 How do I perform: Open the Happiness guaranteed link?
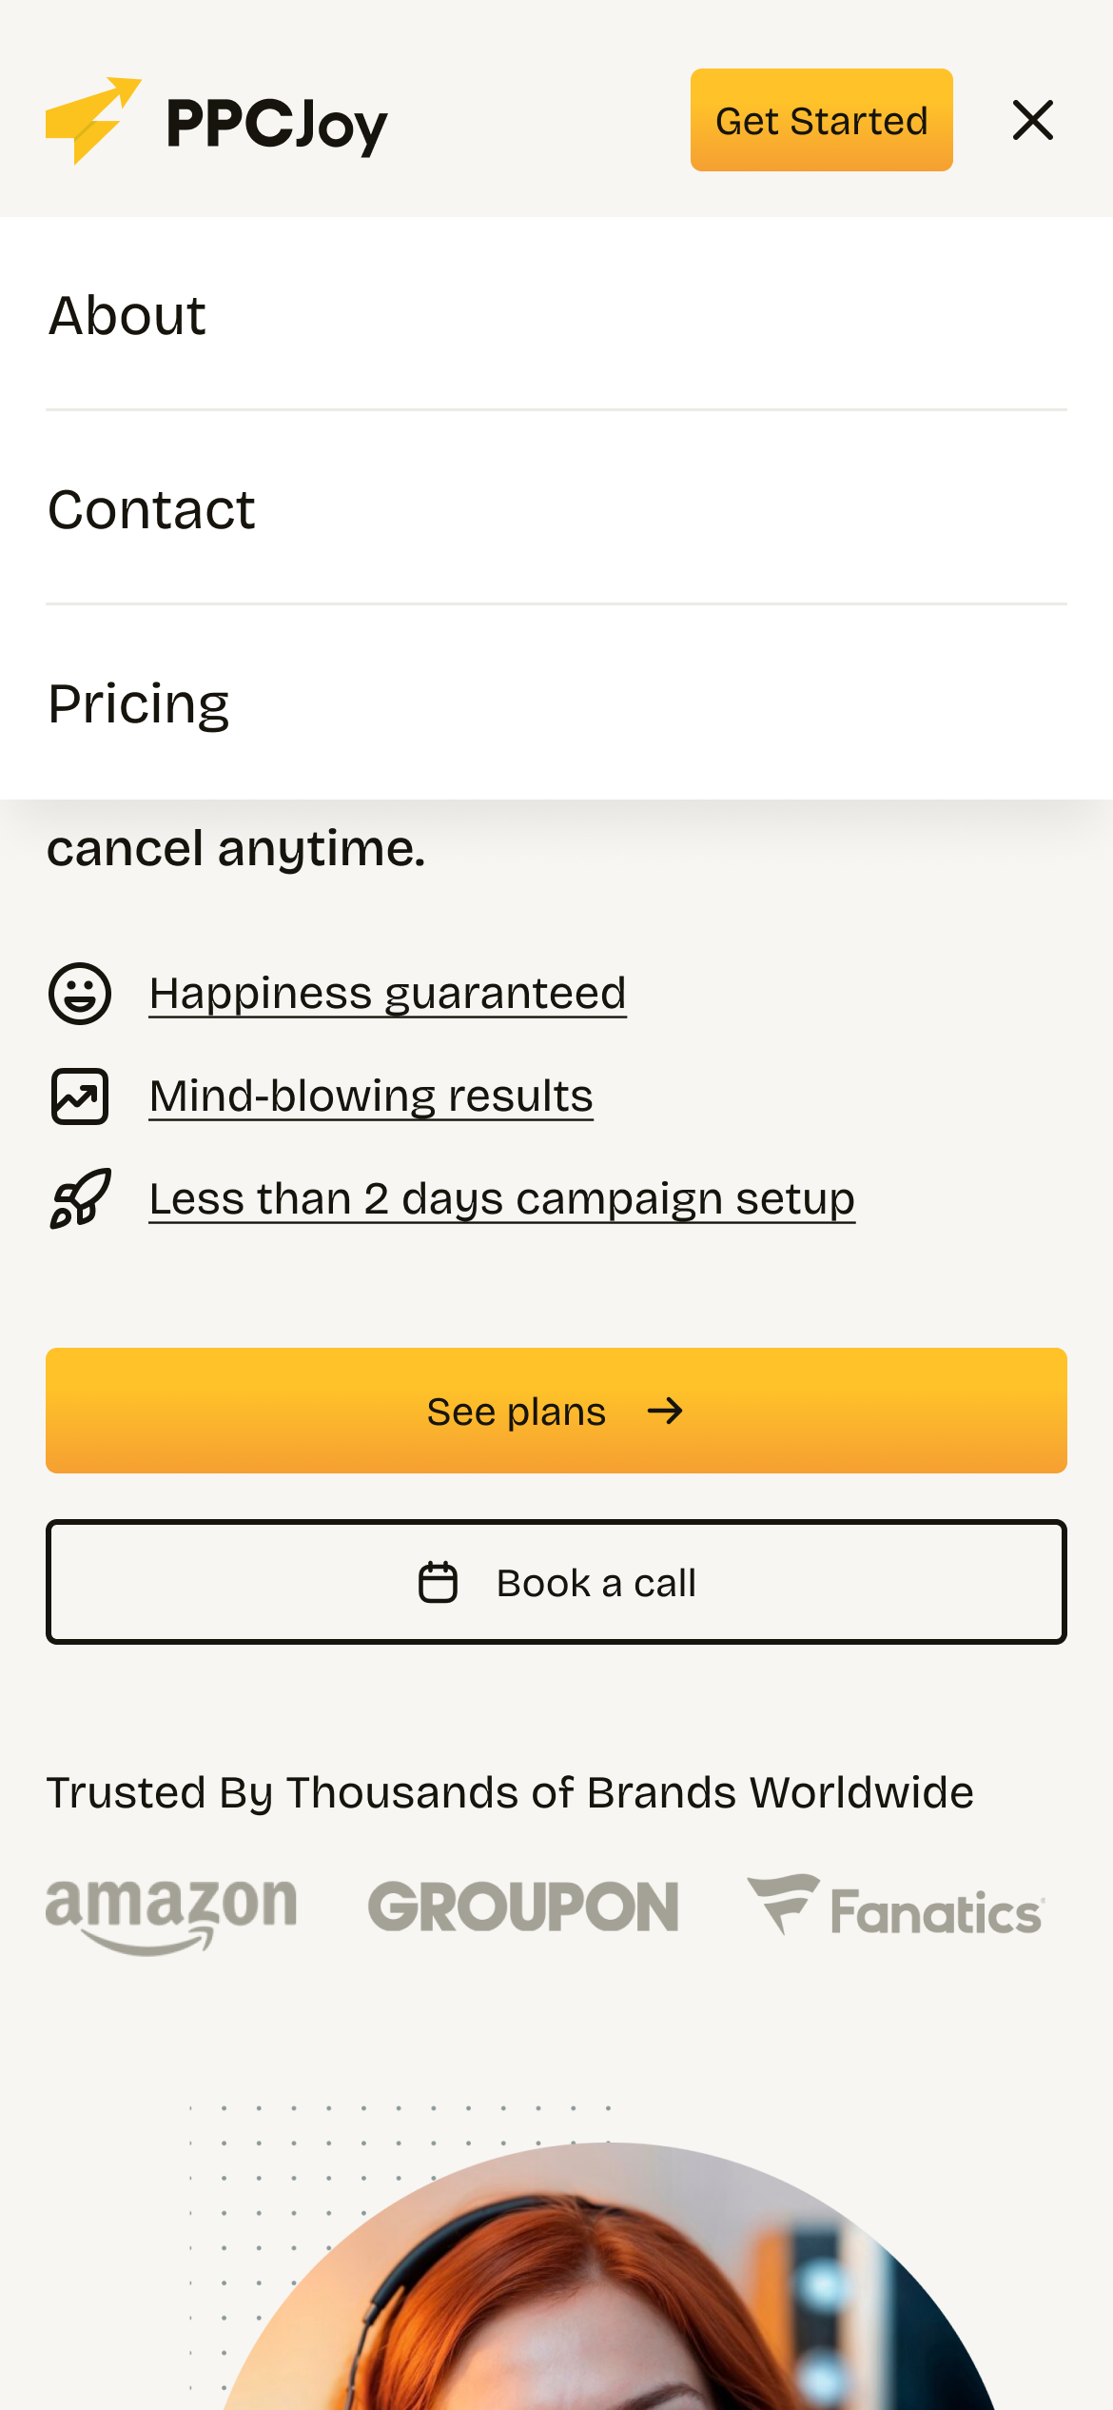388,994
